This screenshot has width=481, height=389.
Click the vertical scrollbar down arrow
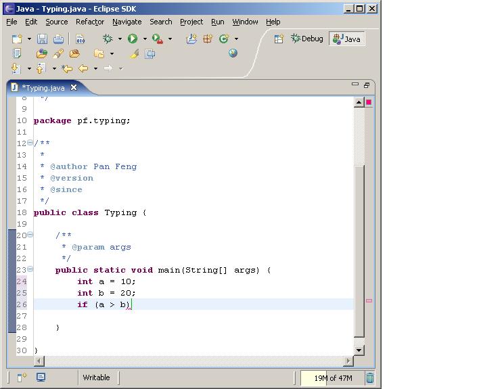point(359,350)
